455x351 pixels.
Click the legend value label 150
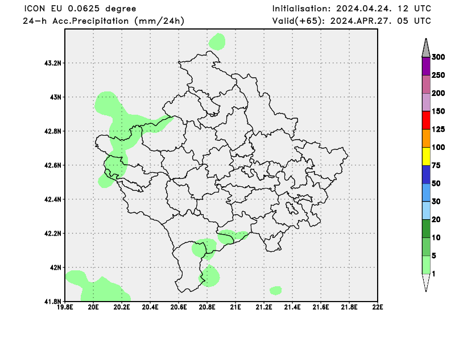pos(439,111)
